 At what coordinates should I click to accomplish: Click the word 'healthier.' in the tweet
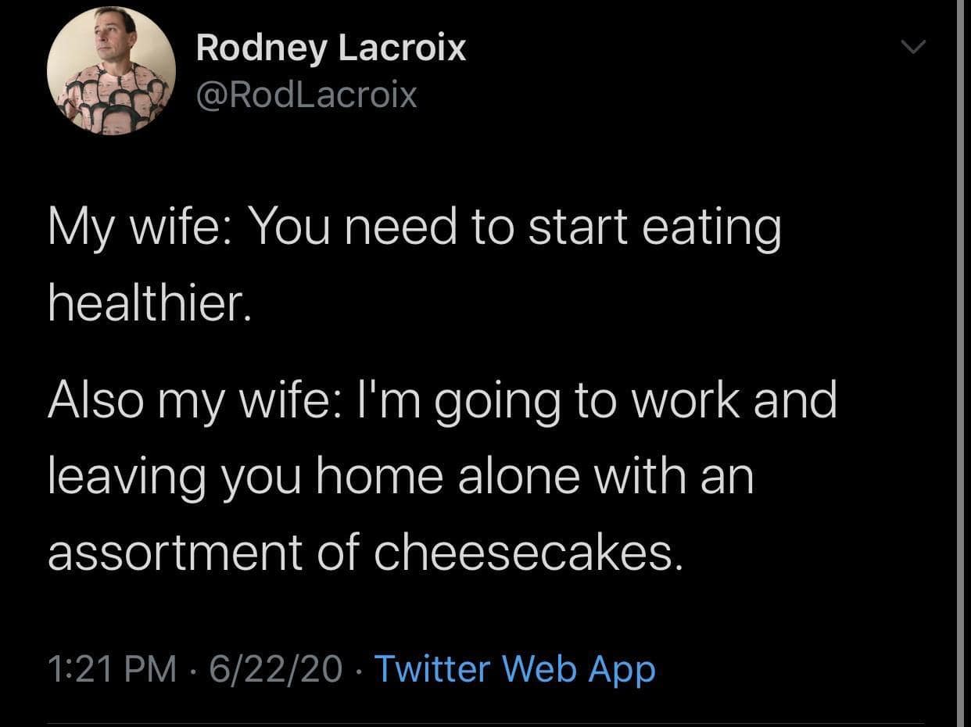tap(150, 305)
